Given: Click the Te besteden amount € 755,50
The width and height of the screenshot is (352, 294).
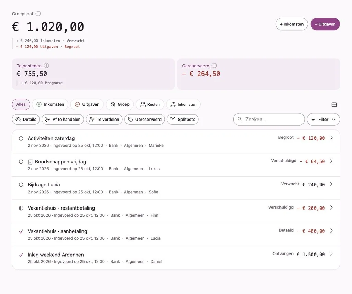Looking at the screenshot, I should click(32, 73).
